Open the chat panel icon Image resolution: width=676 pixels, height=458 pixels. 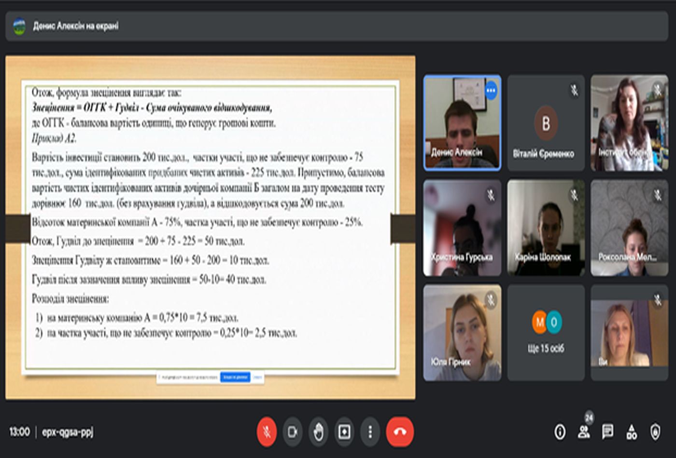[607, 432]
